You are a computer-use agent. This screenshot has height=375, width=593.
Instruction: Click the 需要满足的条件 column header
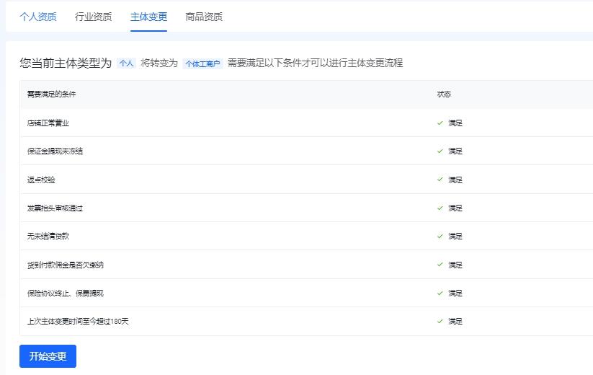point(51,94)
